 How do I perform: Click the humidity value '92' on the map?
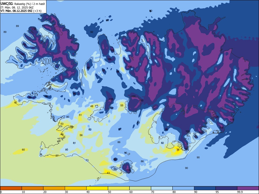(x=92, y=32)
